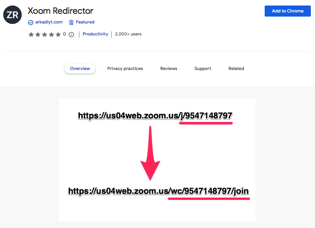View the Related tab
The width and height of the screenshot is (315, 228).
[x=236, y=69]
